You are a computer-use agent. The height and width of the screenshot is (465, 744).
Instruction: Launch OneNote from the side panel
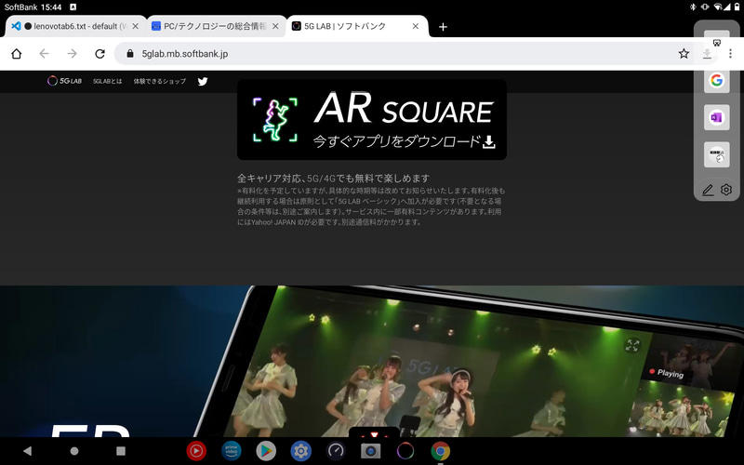click(x=716, y=117)
